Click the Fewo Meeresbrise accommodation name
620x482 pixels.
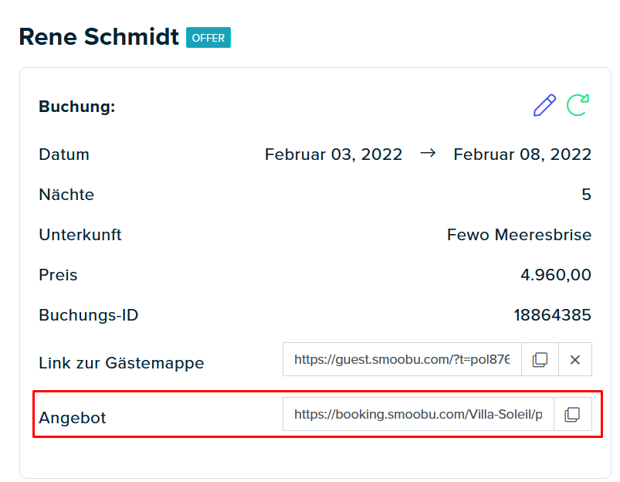pos(519,235)
